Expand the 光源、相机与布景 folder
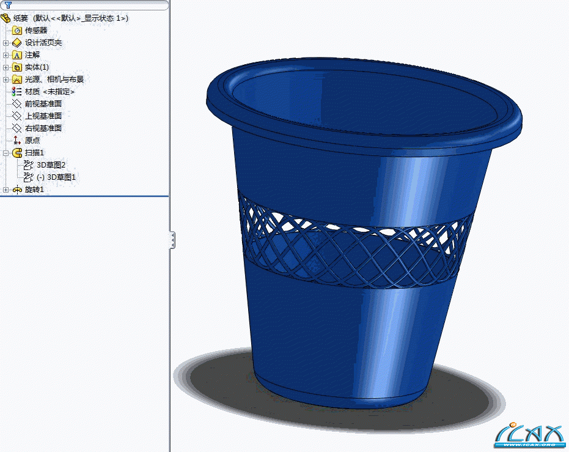Viewport: 569px width, 452px height. [x=6, y=80]
